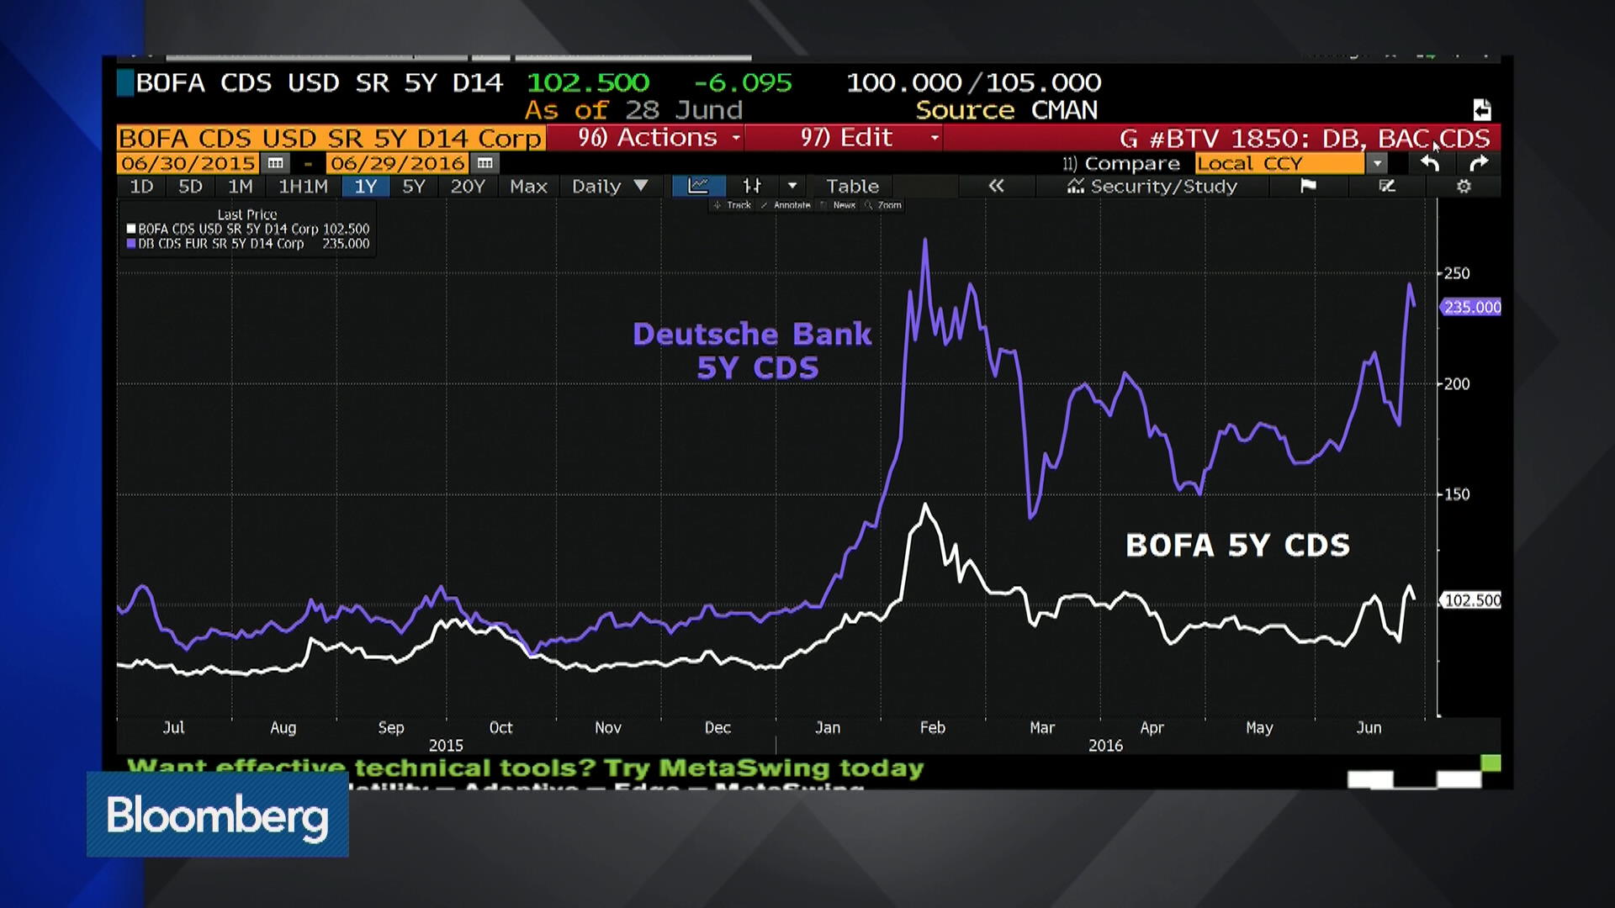Image resolution: width=1615 pixels, height=908 pixels.
Task: Select 1M time range tab
Action: tap(240, 186)
